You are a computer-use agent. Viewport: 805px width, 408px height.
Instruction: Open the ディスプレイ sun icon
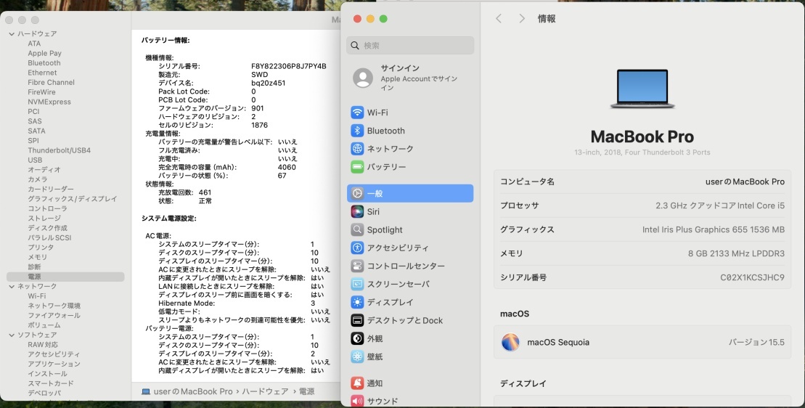point(357,302)
